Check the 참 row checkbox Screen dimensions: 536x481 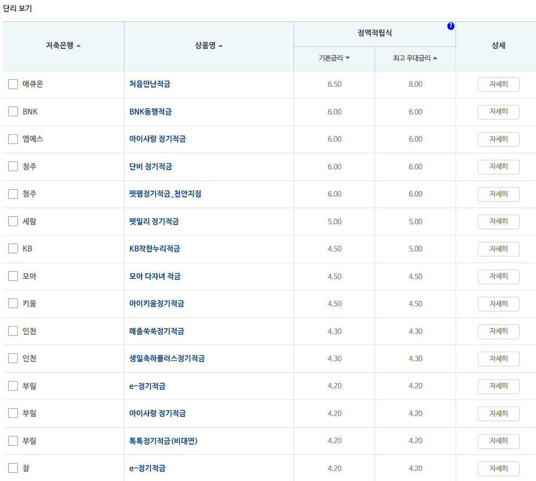click(x=13, y=468)
